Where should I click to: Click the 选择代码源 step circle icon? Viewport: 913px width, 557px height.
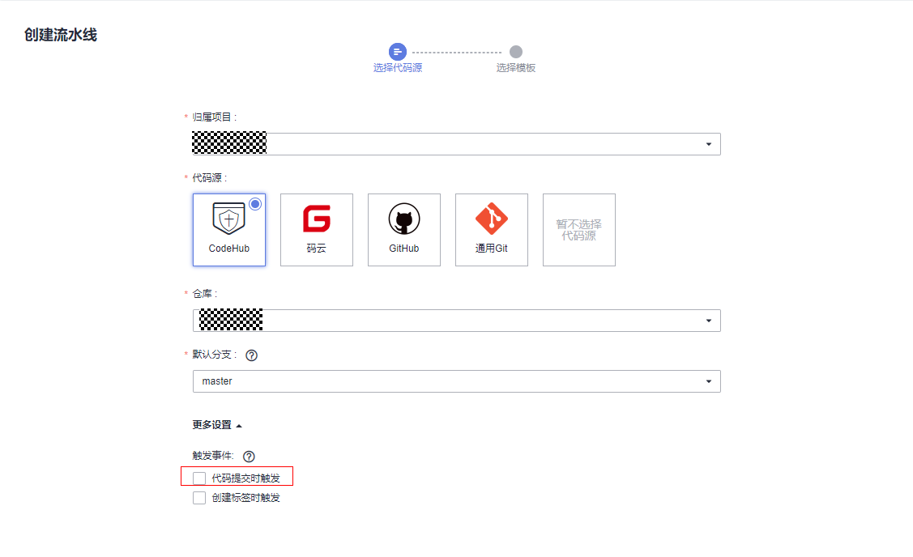397,52
